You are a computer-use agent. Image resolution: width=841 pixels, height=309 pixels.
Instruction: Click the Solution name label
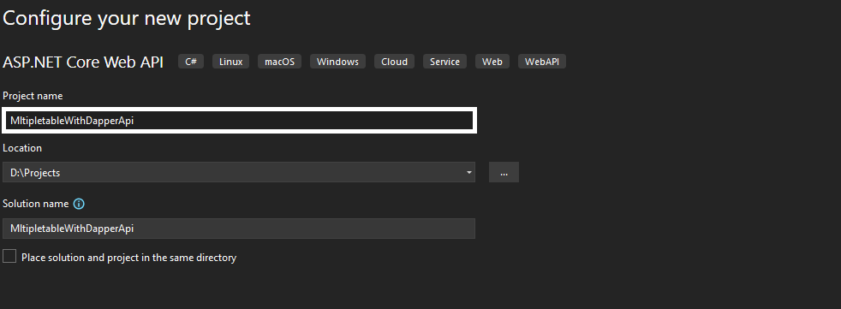pos(35,204)
